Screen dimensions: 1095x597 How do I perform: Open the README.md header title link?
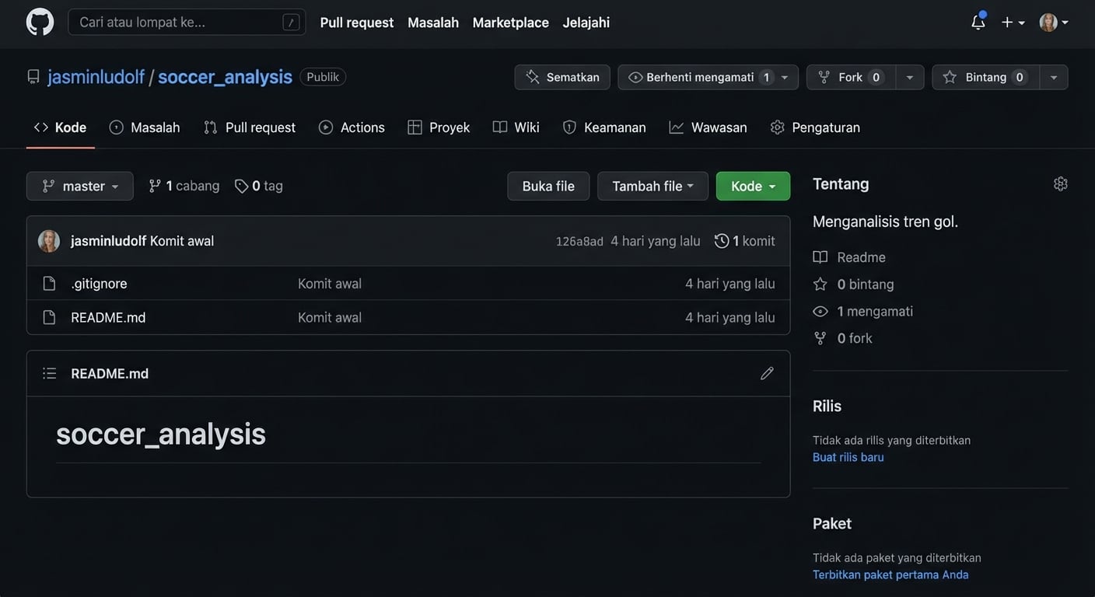[110, 373]
